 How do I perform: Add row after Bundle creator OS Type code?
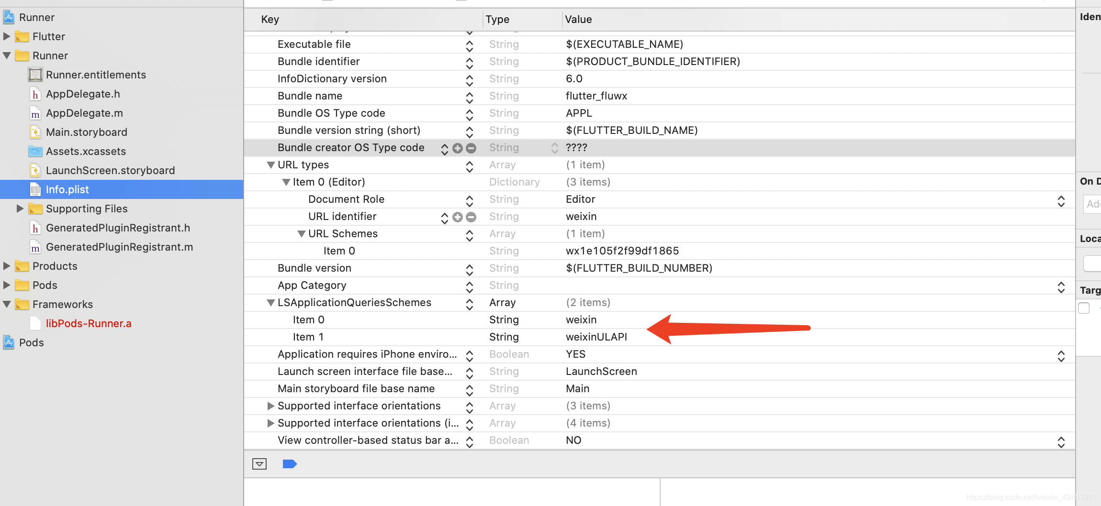(x=458, y=148)
